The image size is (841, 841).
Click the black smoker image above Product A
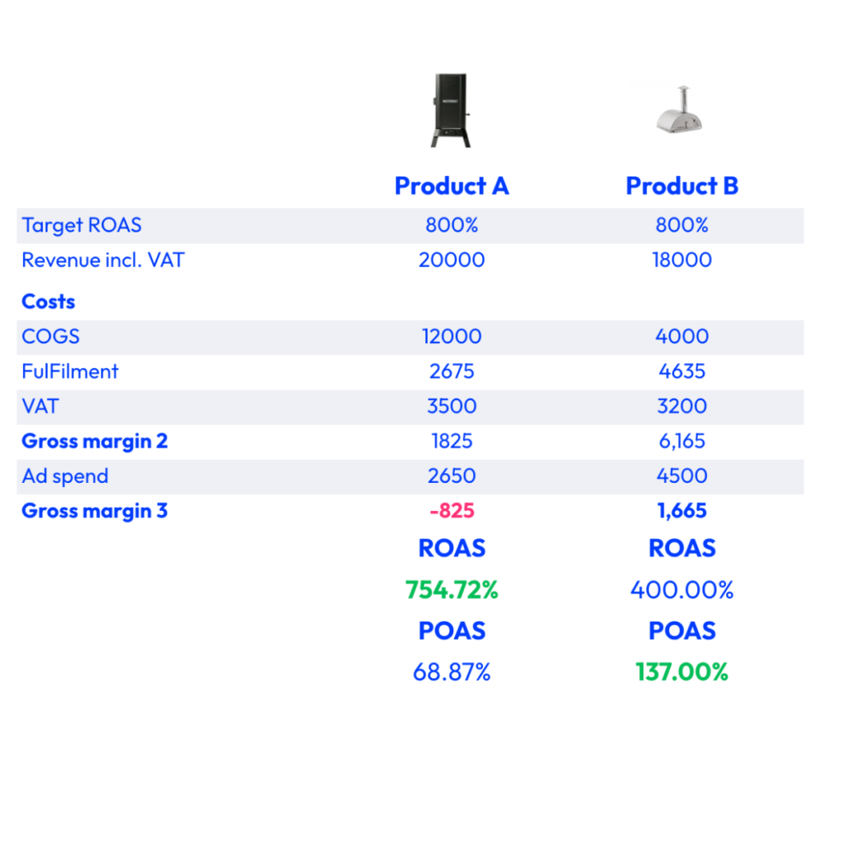tap(451, 110)
